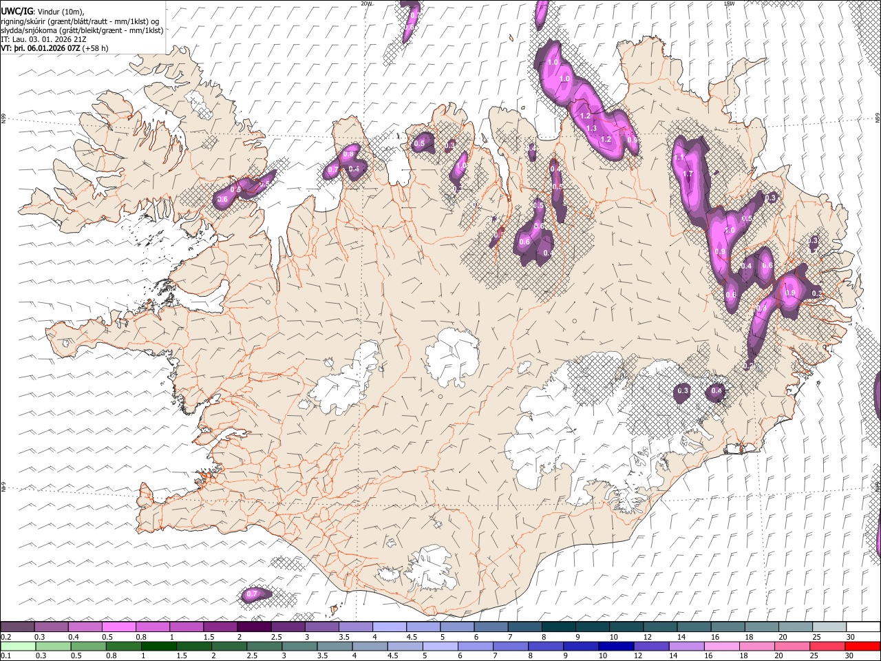Click the dark teal snow swatch between 8 and 9
The width and height of the screenshot is (881, 661).
tap(558, 627)
